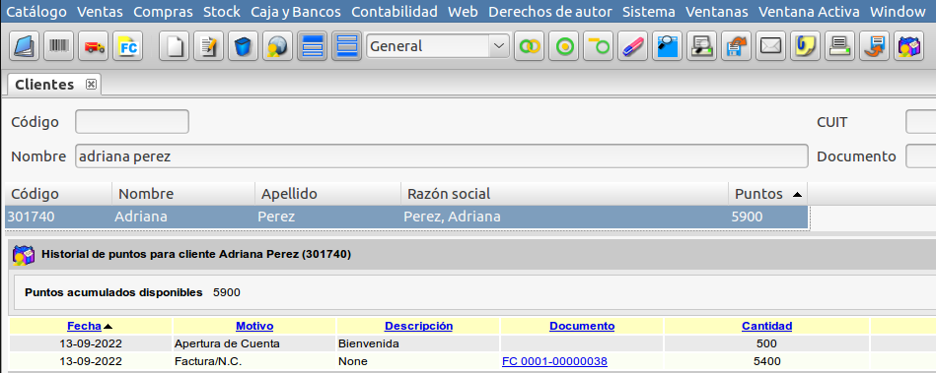The image size is (936, 373).
Task: Click the green ring with yellow bar icon
Action: click(599, 46)
